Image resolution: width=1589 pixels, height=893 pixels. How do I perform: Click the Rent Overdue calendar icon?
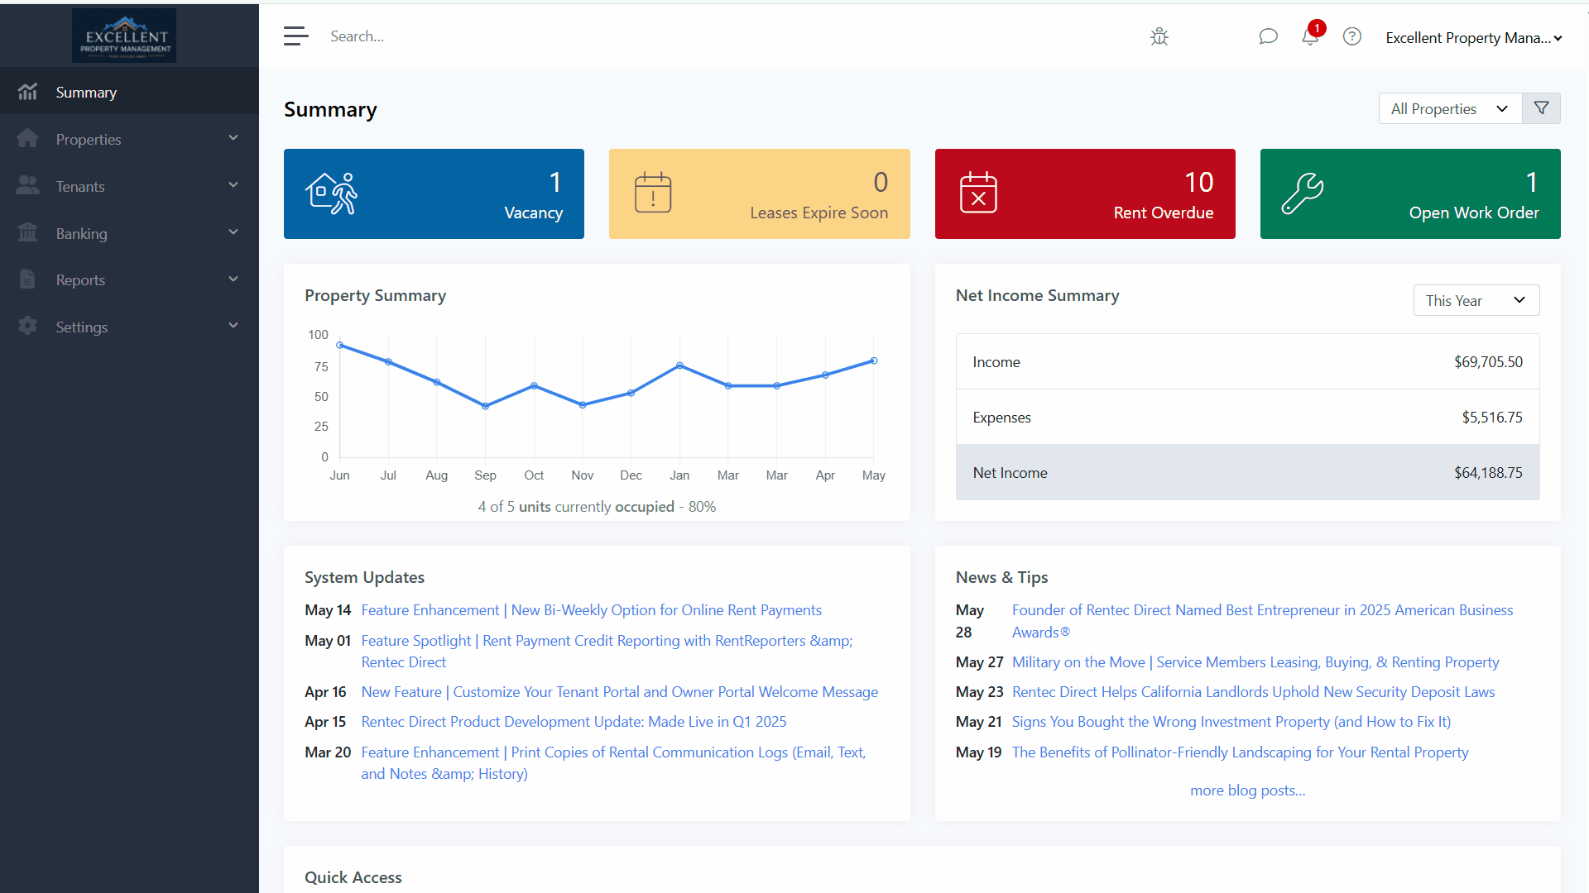[x=978, y=193]
